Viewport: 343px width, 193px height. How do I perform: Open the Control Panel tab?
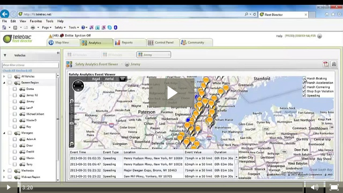[x=163, y=43]
